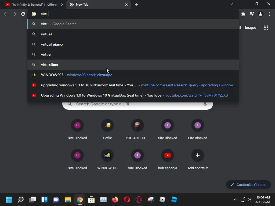The width and height of the screenshot is (275, 206).
Task: Open the YouTube search results suggestion
Action: click(x=133, y=85)
